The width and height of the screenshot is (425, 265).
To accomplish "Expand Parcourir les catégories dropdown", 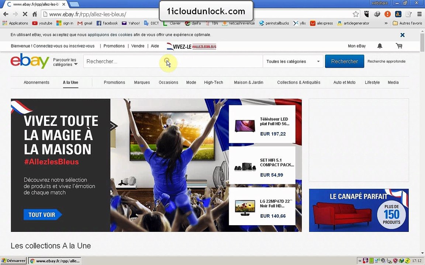I will click(65, 62).
